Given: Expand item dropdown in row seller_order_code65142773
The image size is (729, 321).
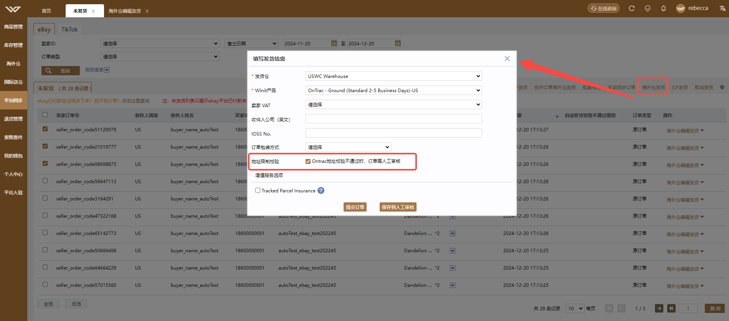Looking at the screenshot, I should pos(453,233).
